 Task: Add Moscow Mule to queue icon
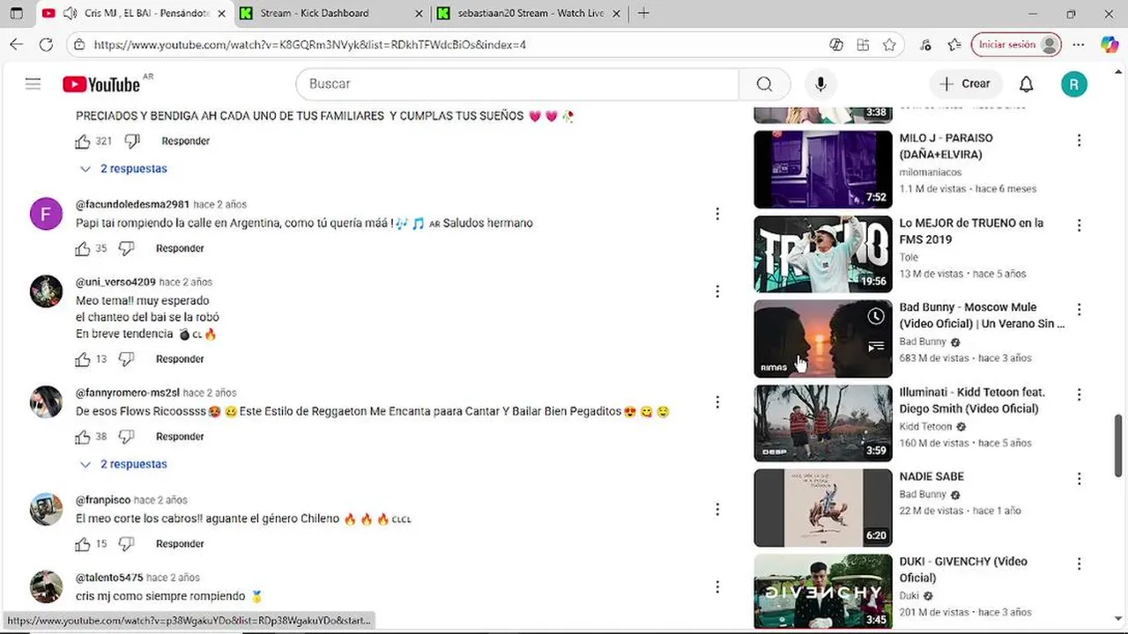[x=876, y=347]
